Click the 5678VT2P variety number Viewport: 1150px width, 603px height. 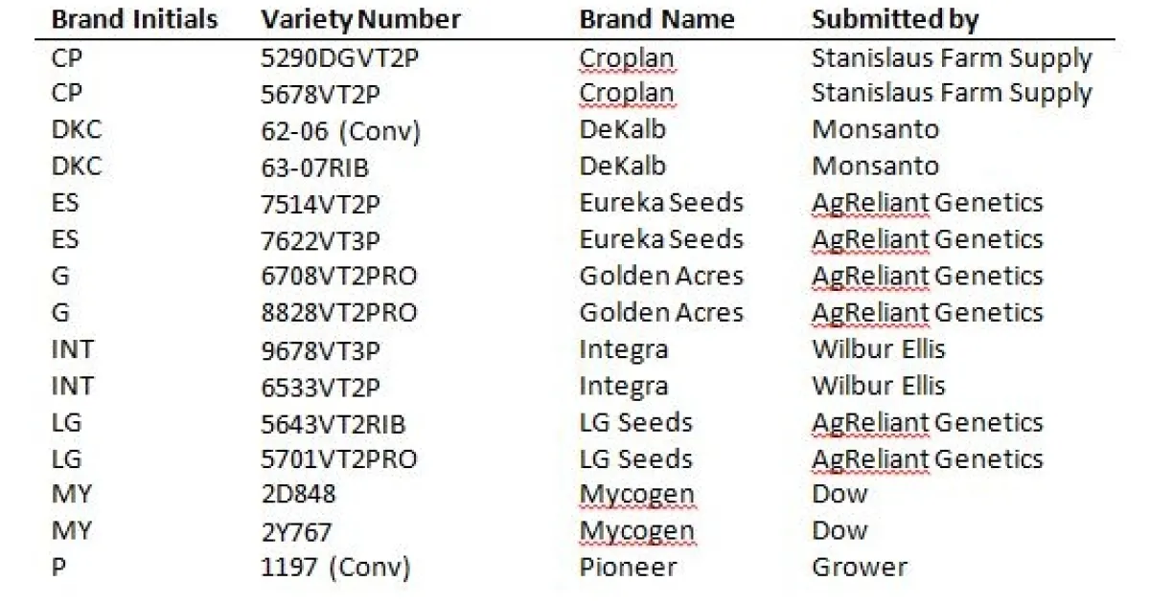coord(320,93)
